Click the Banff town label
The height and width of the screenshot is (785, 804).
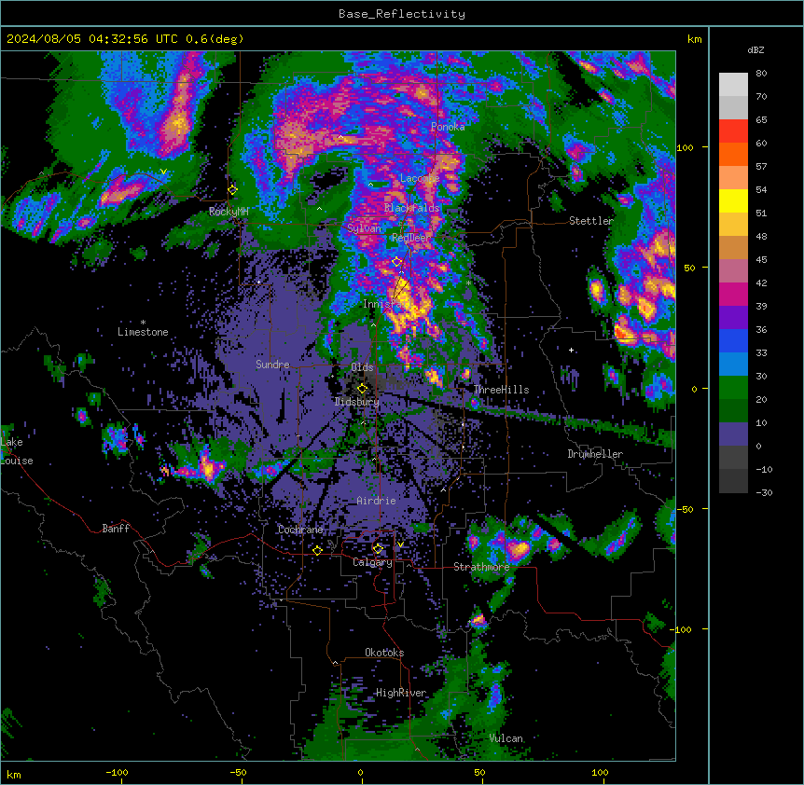116,529
